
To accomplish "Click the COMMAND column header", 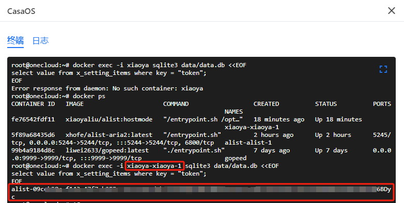I will pos(176,104).
